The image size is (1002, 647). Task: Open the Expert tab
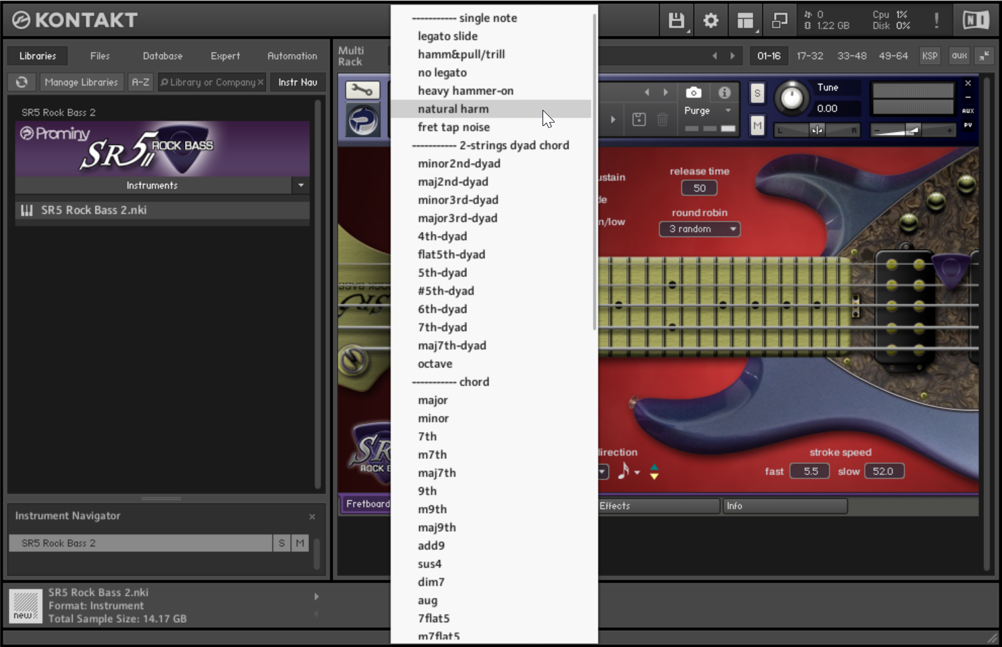click(225, 56)
